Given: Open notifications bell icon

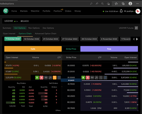Looking at the screenshot, I should (x=121, y=11).
